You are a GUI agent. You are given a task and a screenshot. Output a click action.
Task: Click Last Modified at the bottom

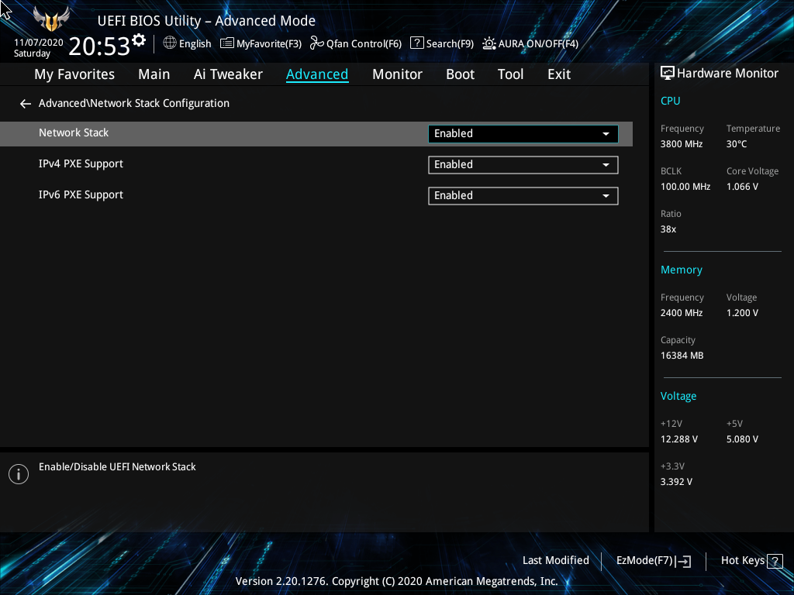[x=555, y=560]
